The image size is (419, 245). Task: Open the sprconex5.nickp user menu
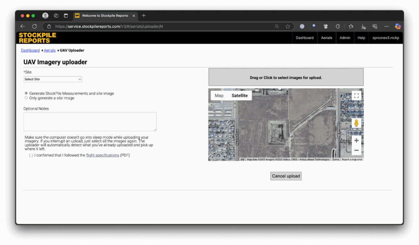click(385, 38)
